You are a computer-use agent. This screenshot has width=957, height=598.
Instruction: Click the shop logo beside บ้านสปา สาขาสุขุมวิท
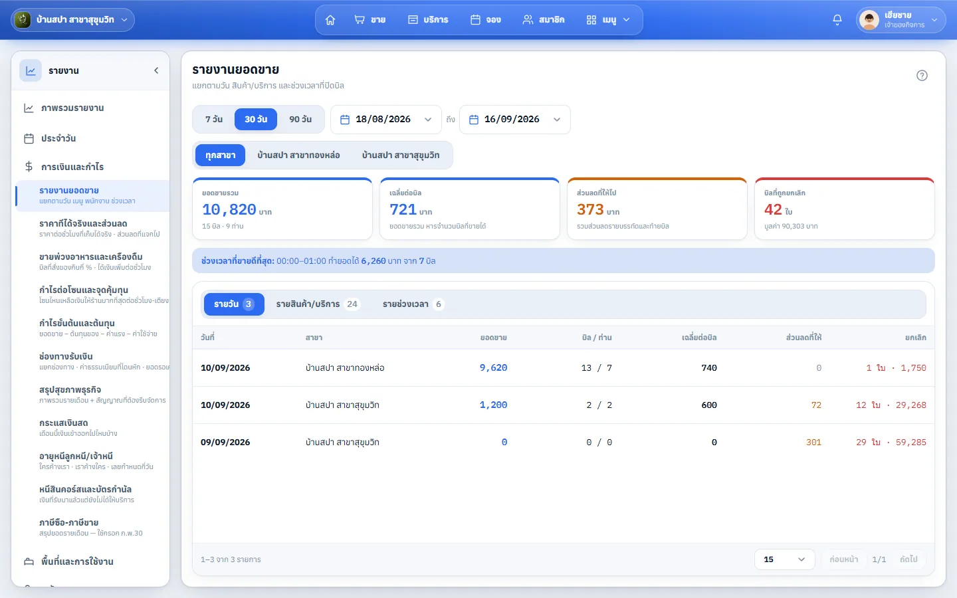23,20
